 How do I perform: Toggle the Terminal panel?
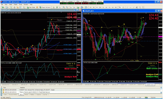pos(21,7)
